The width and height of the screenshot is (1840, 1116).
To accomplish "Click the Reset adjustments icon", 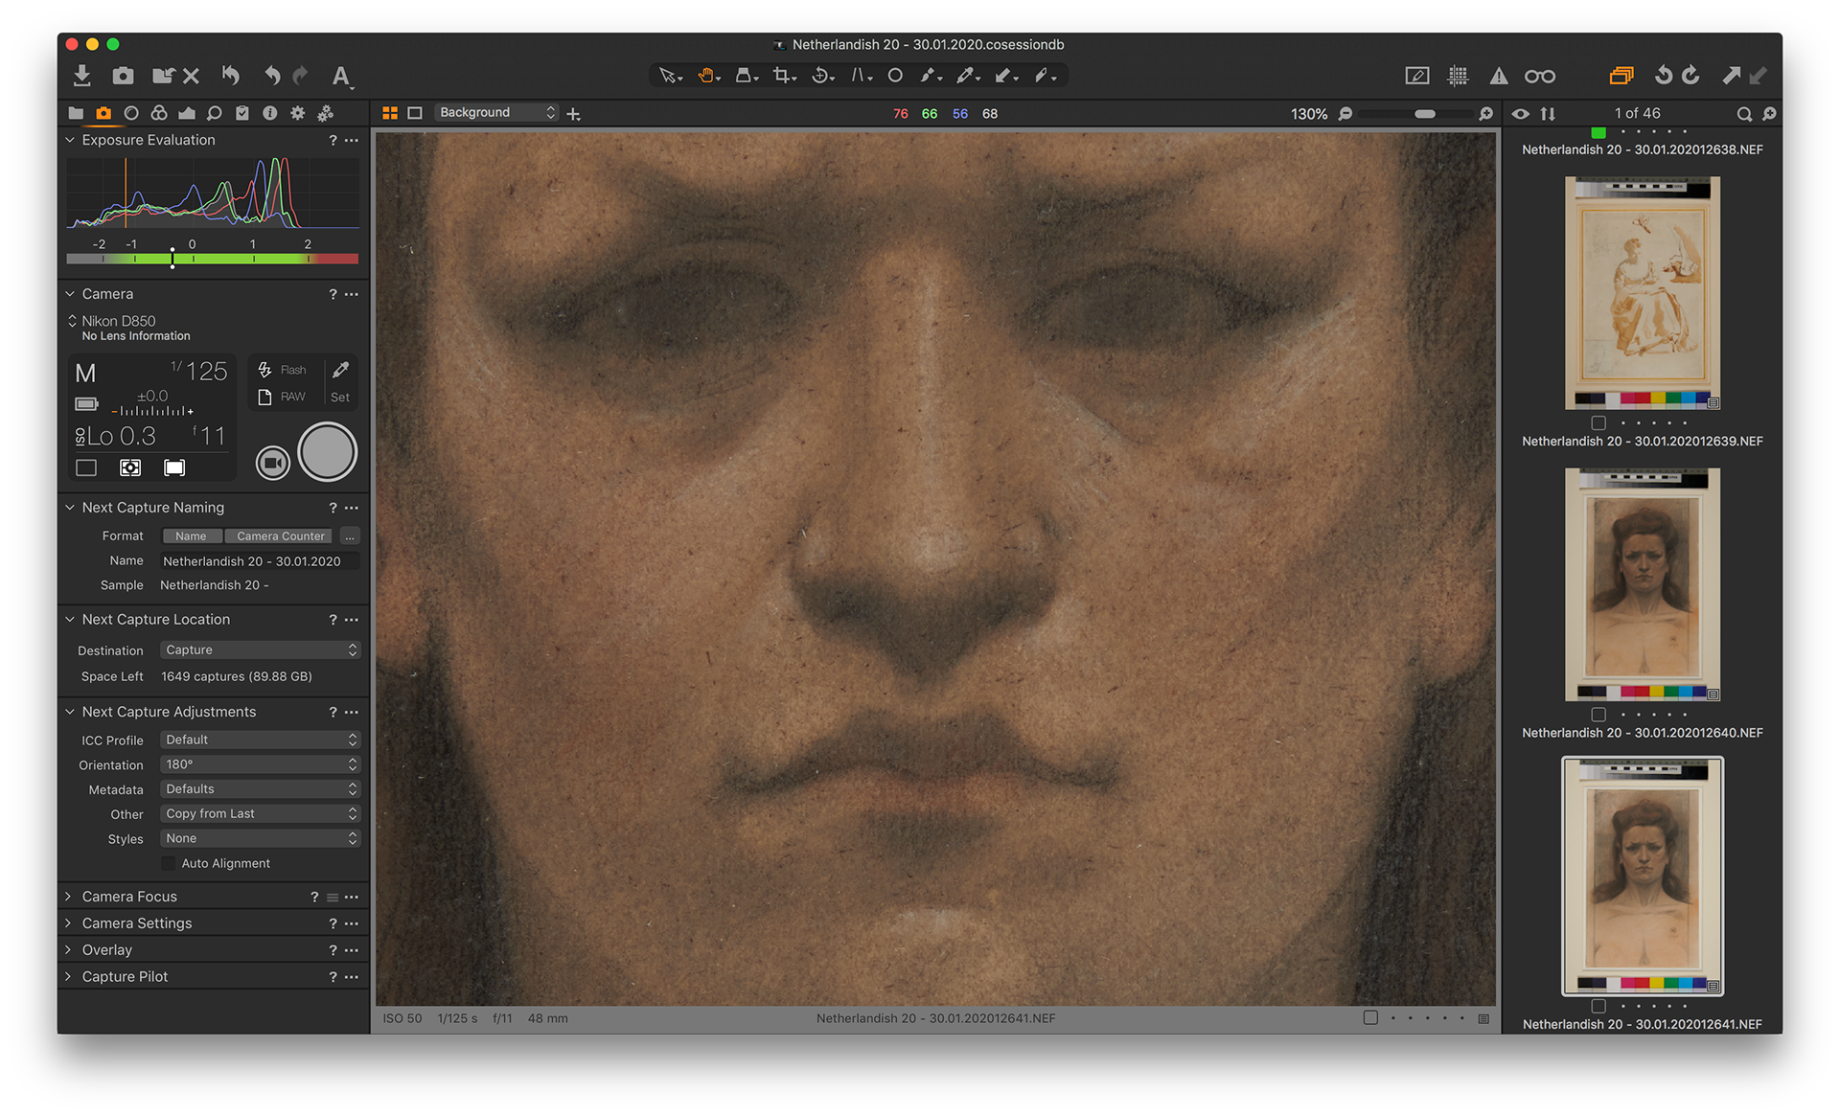I will coord(231,76).
